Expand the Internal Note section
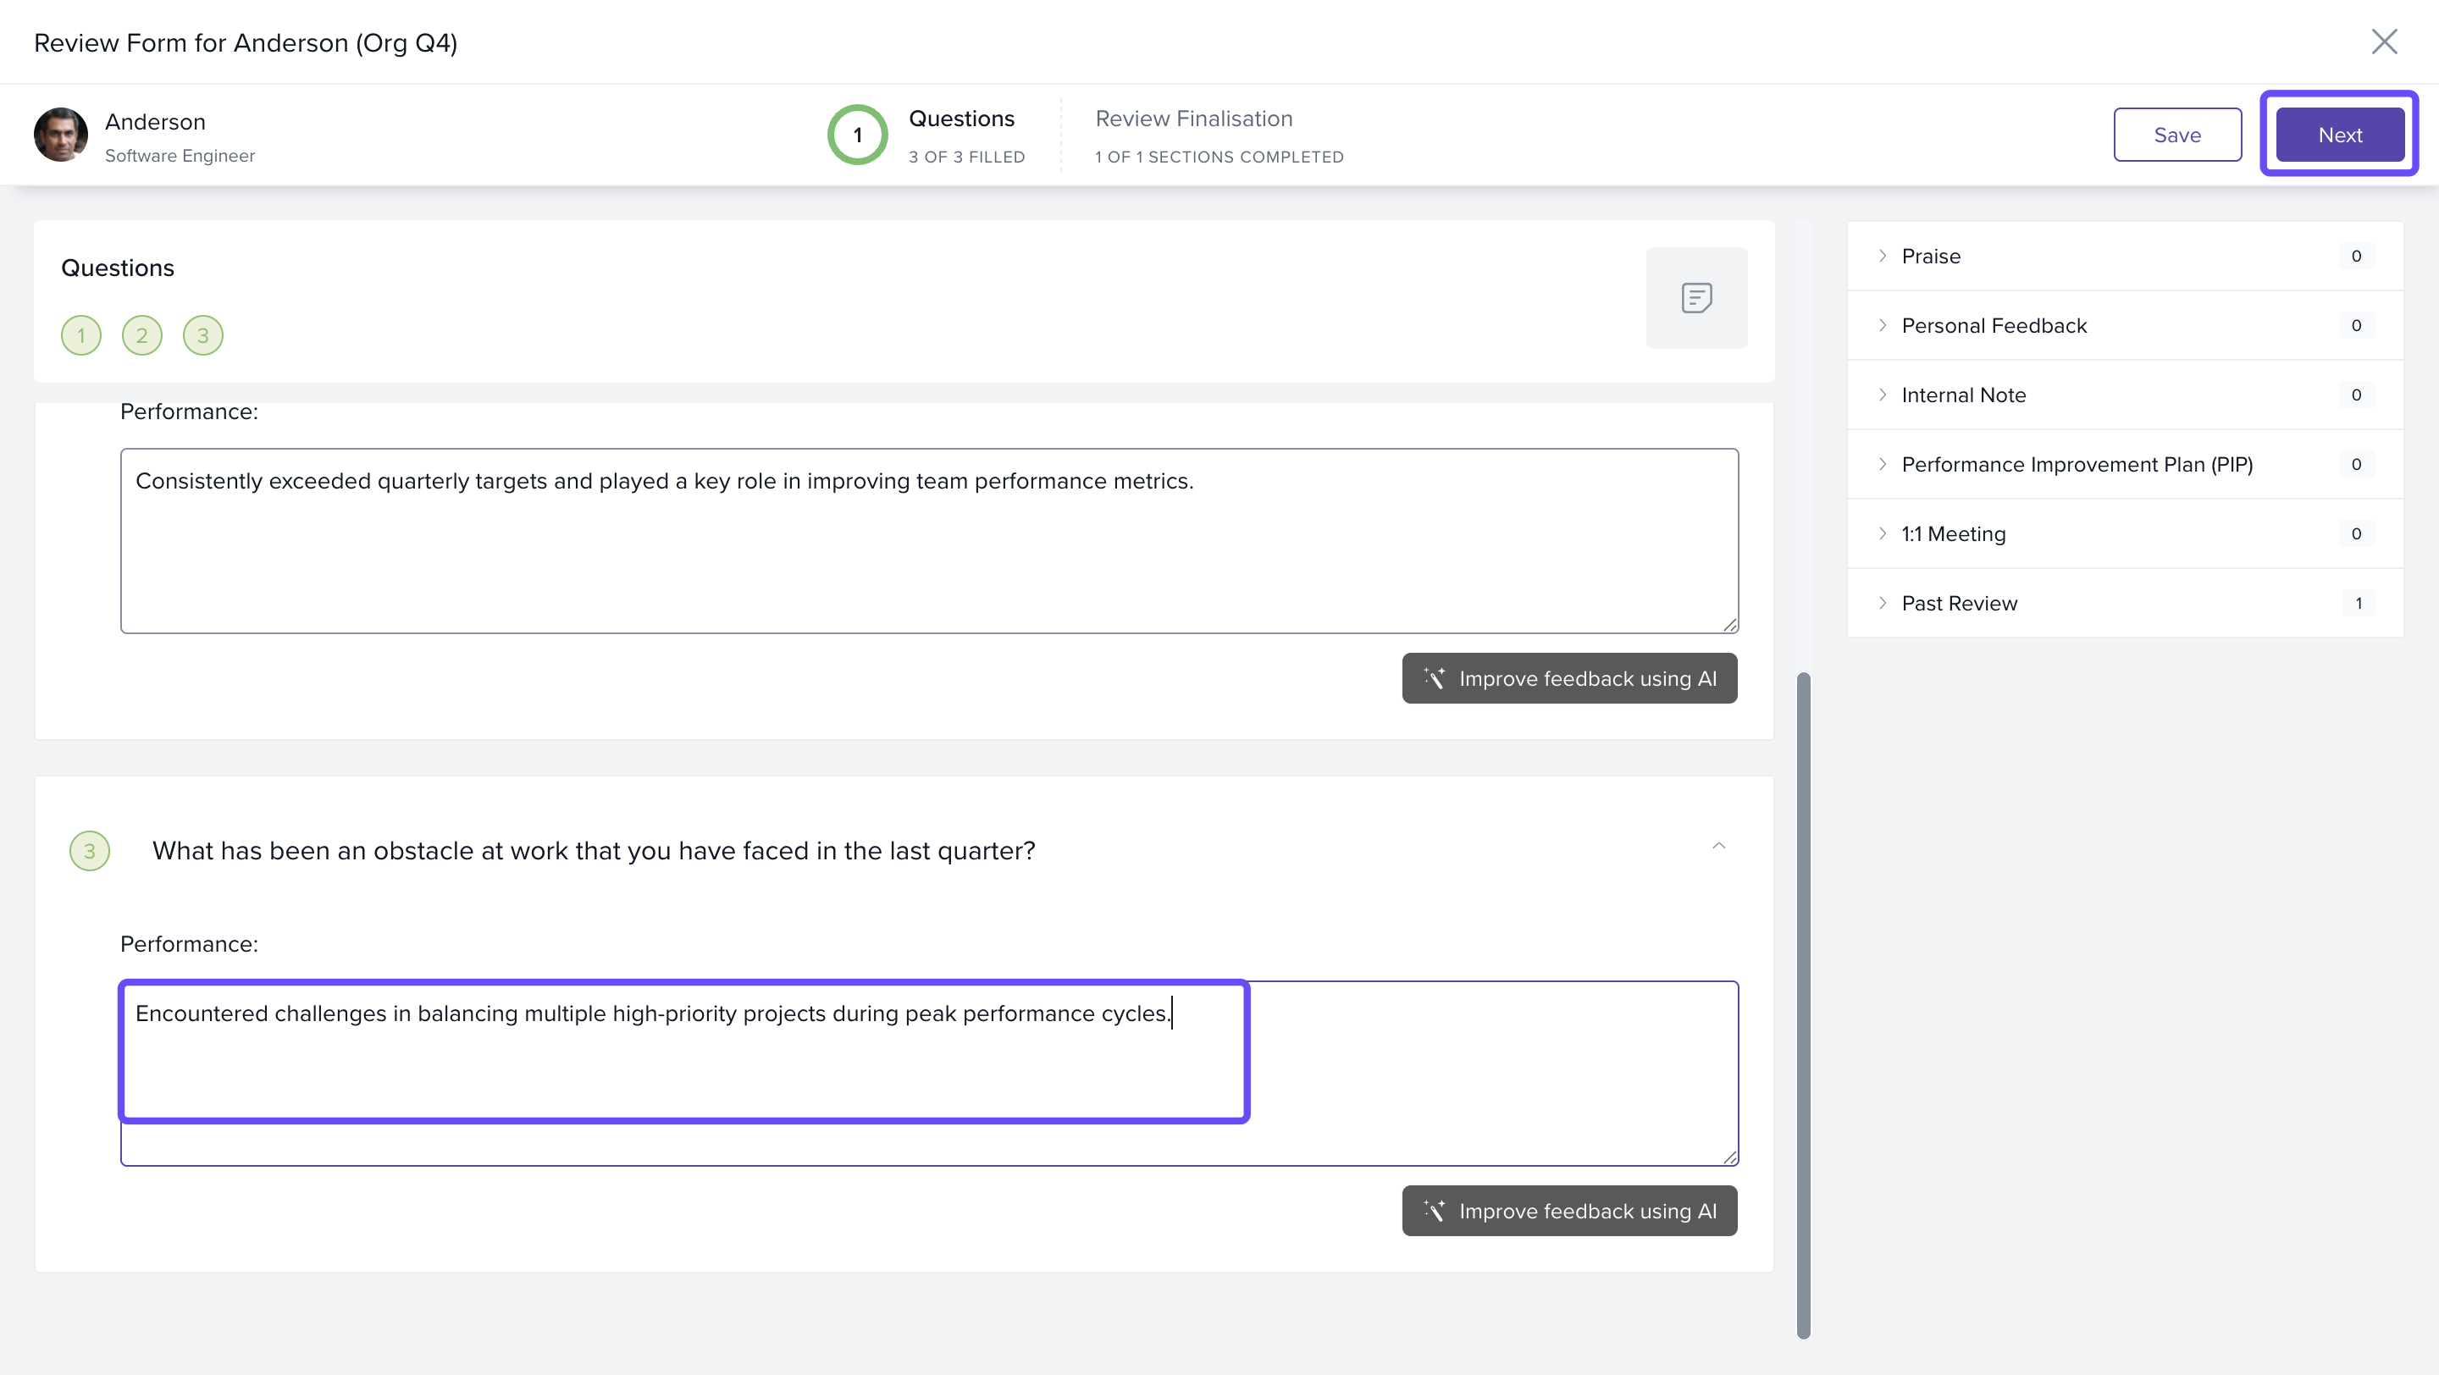This screenshot has height=1375, width=2439. tap(1963, 395)
